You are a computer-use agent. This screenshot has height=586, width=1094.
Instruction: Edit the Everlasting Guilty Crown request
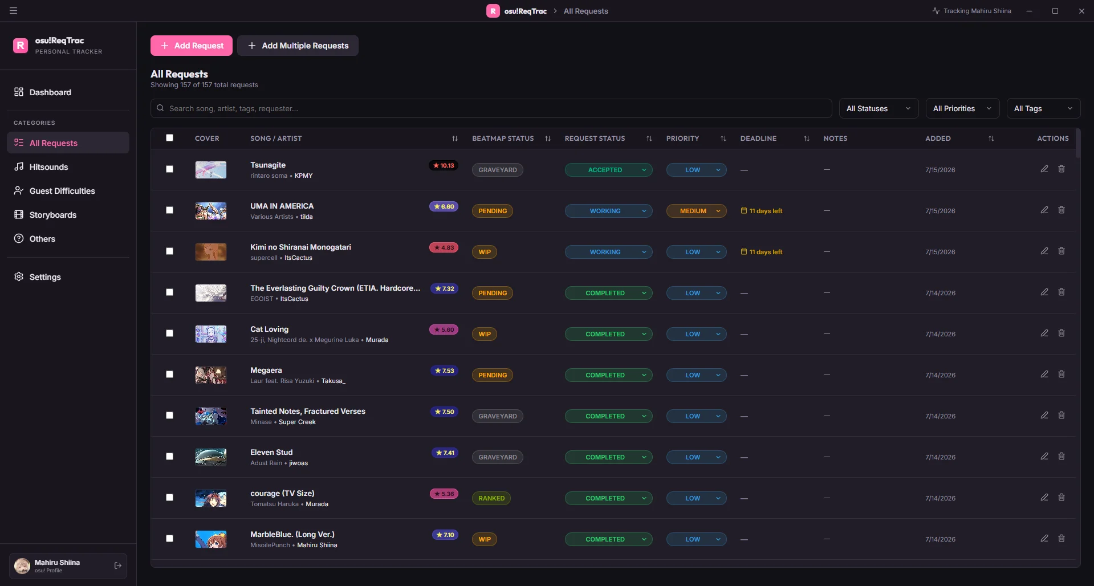[1044, 292]
